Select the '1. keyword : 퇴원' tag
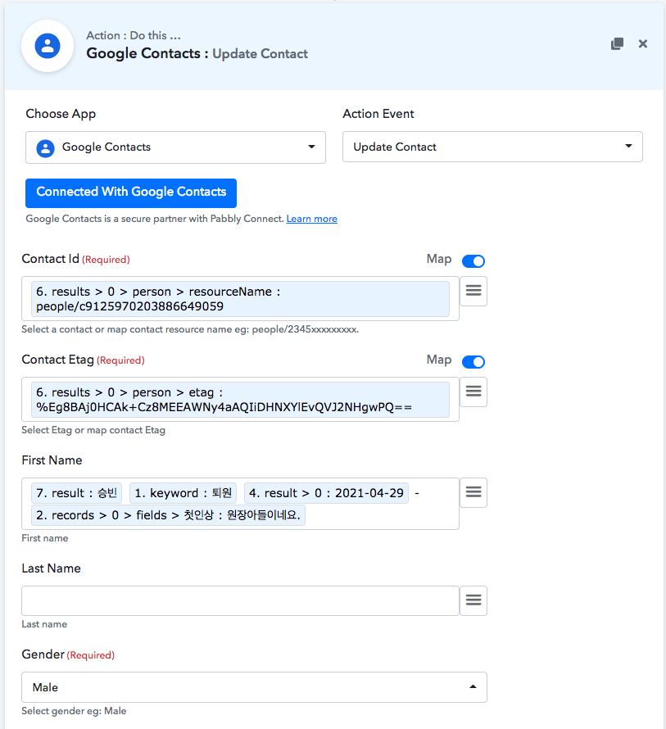Image resolution: width=666 pixels, height=729 pixels. (x=183, y=493)
